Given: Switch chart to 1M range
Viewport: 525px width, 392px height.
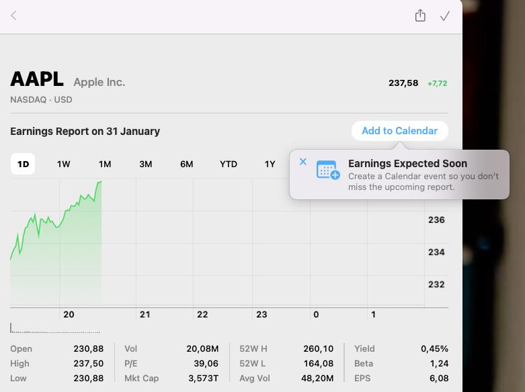Looking at the screenshot, I should click(x=105, y=164).
